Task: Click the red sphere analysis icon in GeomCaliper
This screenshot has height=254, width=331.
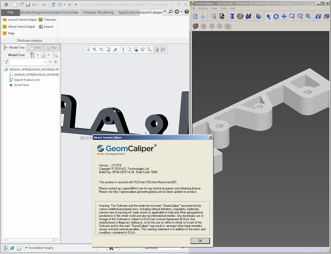Action: [x=195, y=26]
